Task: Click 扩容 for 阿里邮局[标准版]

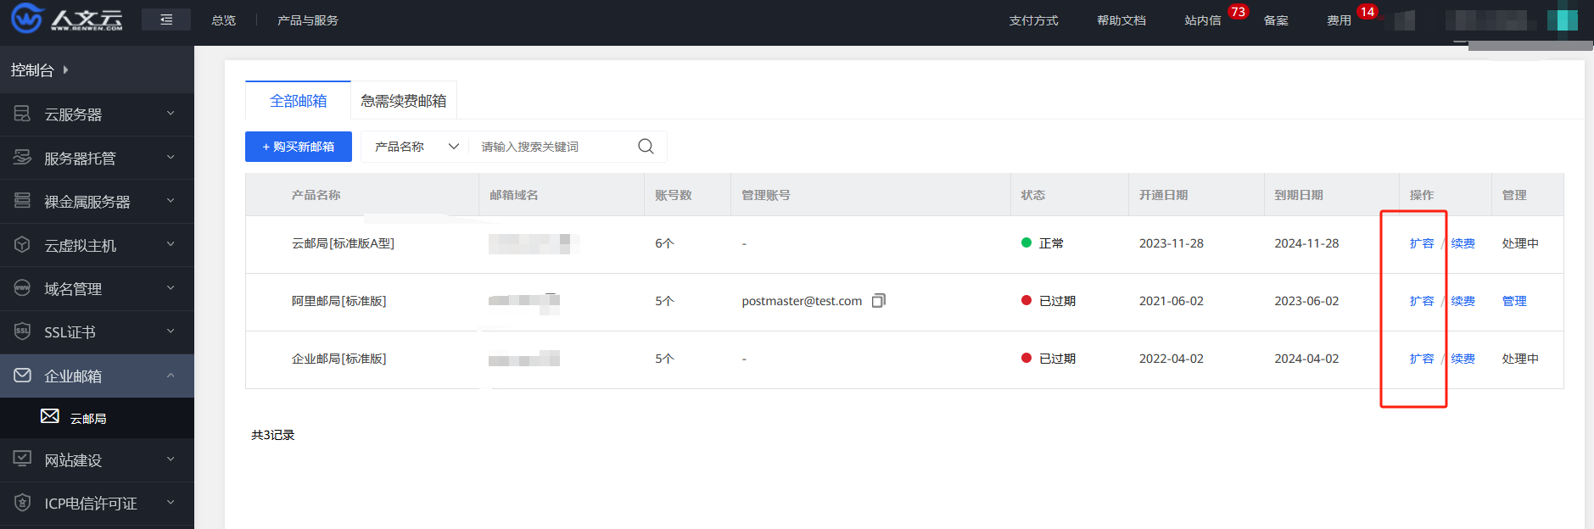Action: click(1422, 301)
